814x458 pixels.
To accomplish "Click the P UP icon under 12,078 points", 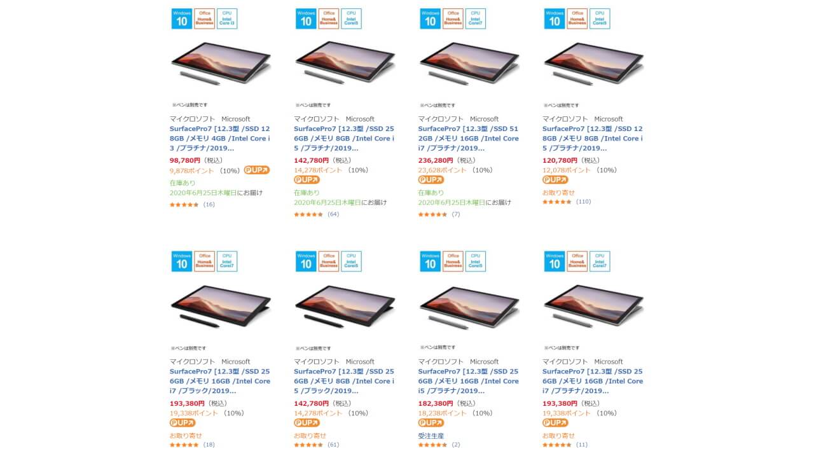I will click(555, 180).
